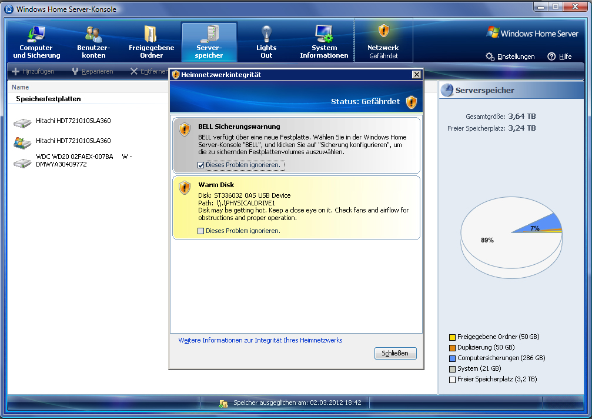Image resolution: width=592 pixels, height=419 pixels.
Task: Open Einstellungen settings
Action: point(510,56)
